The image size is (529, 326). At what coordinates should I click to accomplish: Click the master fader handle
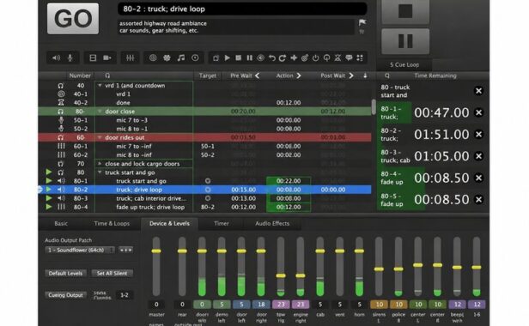(x=156, y=251)
